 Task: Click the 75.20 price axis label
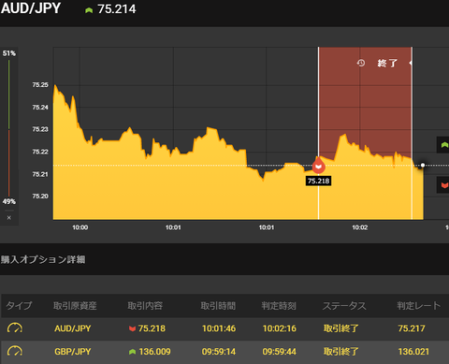coord(40,197)
